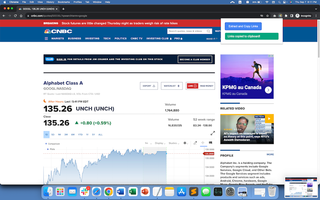Click Extract and Copy Links button
This screenshot has height=200, width=320.
click(243, 26)
